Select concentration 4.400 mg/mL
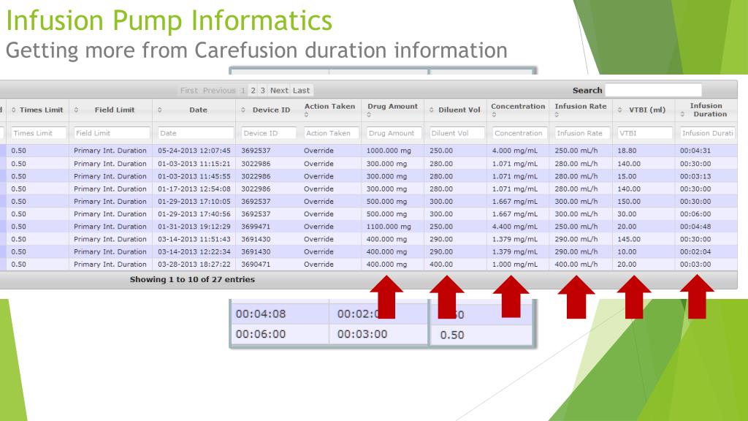 click(x=515, y=227)
